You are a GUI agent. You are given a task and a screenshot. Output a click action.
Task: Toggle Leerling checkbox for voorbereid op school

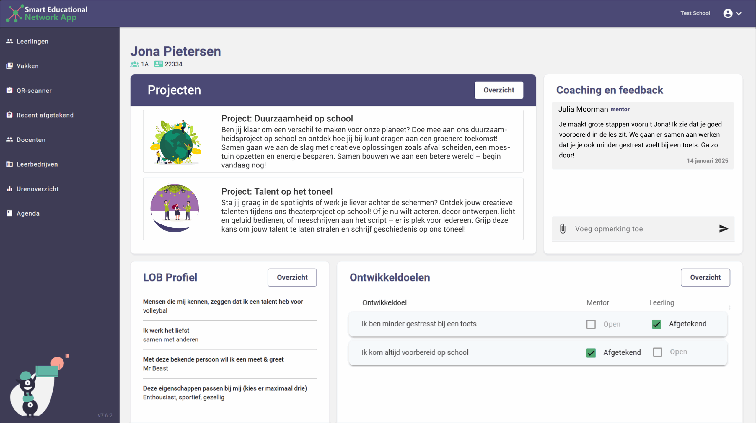coord(657,352)
